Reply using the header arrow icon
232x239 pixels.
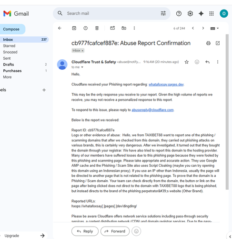coord(207,62)
